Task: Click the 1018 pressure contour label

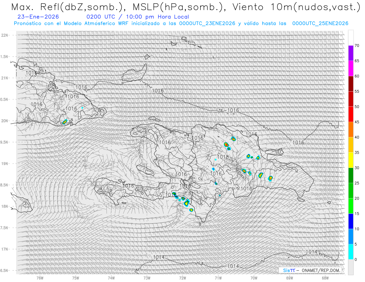Action: pos(223,157)
